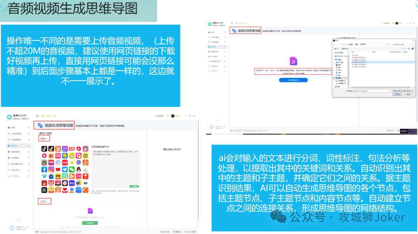Screen dimensions: 418x234
Task: Click the yellow star platform icon
Action: point(72,163)
